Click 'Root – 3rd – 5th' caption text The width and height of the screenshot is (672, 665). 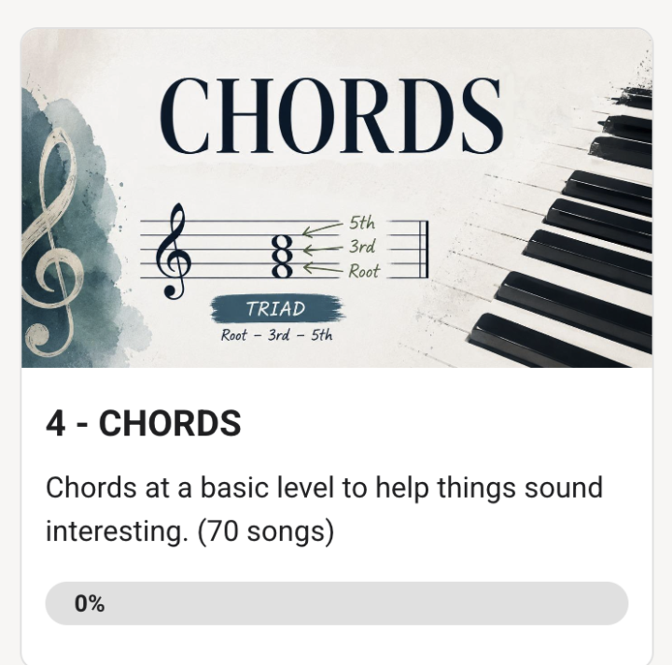pos(276,335)
